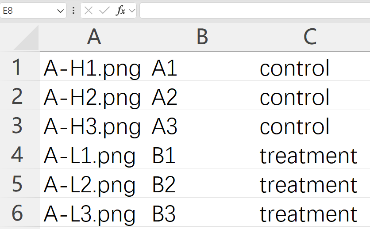
Task: Expand the dropdown chevron beside fx
Action: pos(132,11)
